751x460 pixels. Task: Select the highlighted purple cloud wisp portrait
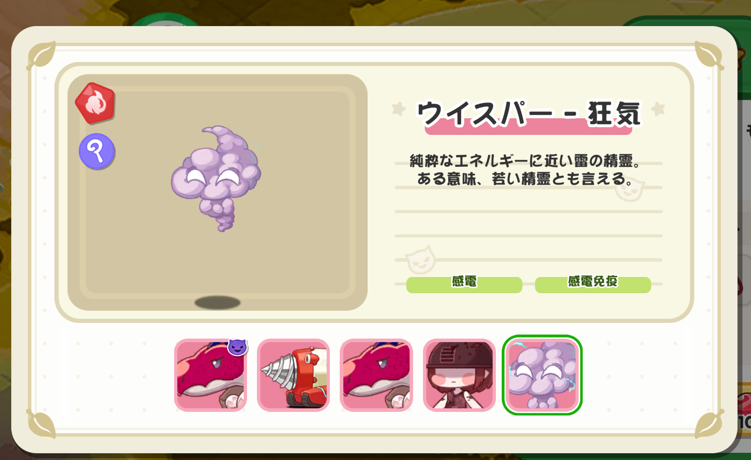pos(542,375)
